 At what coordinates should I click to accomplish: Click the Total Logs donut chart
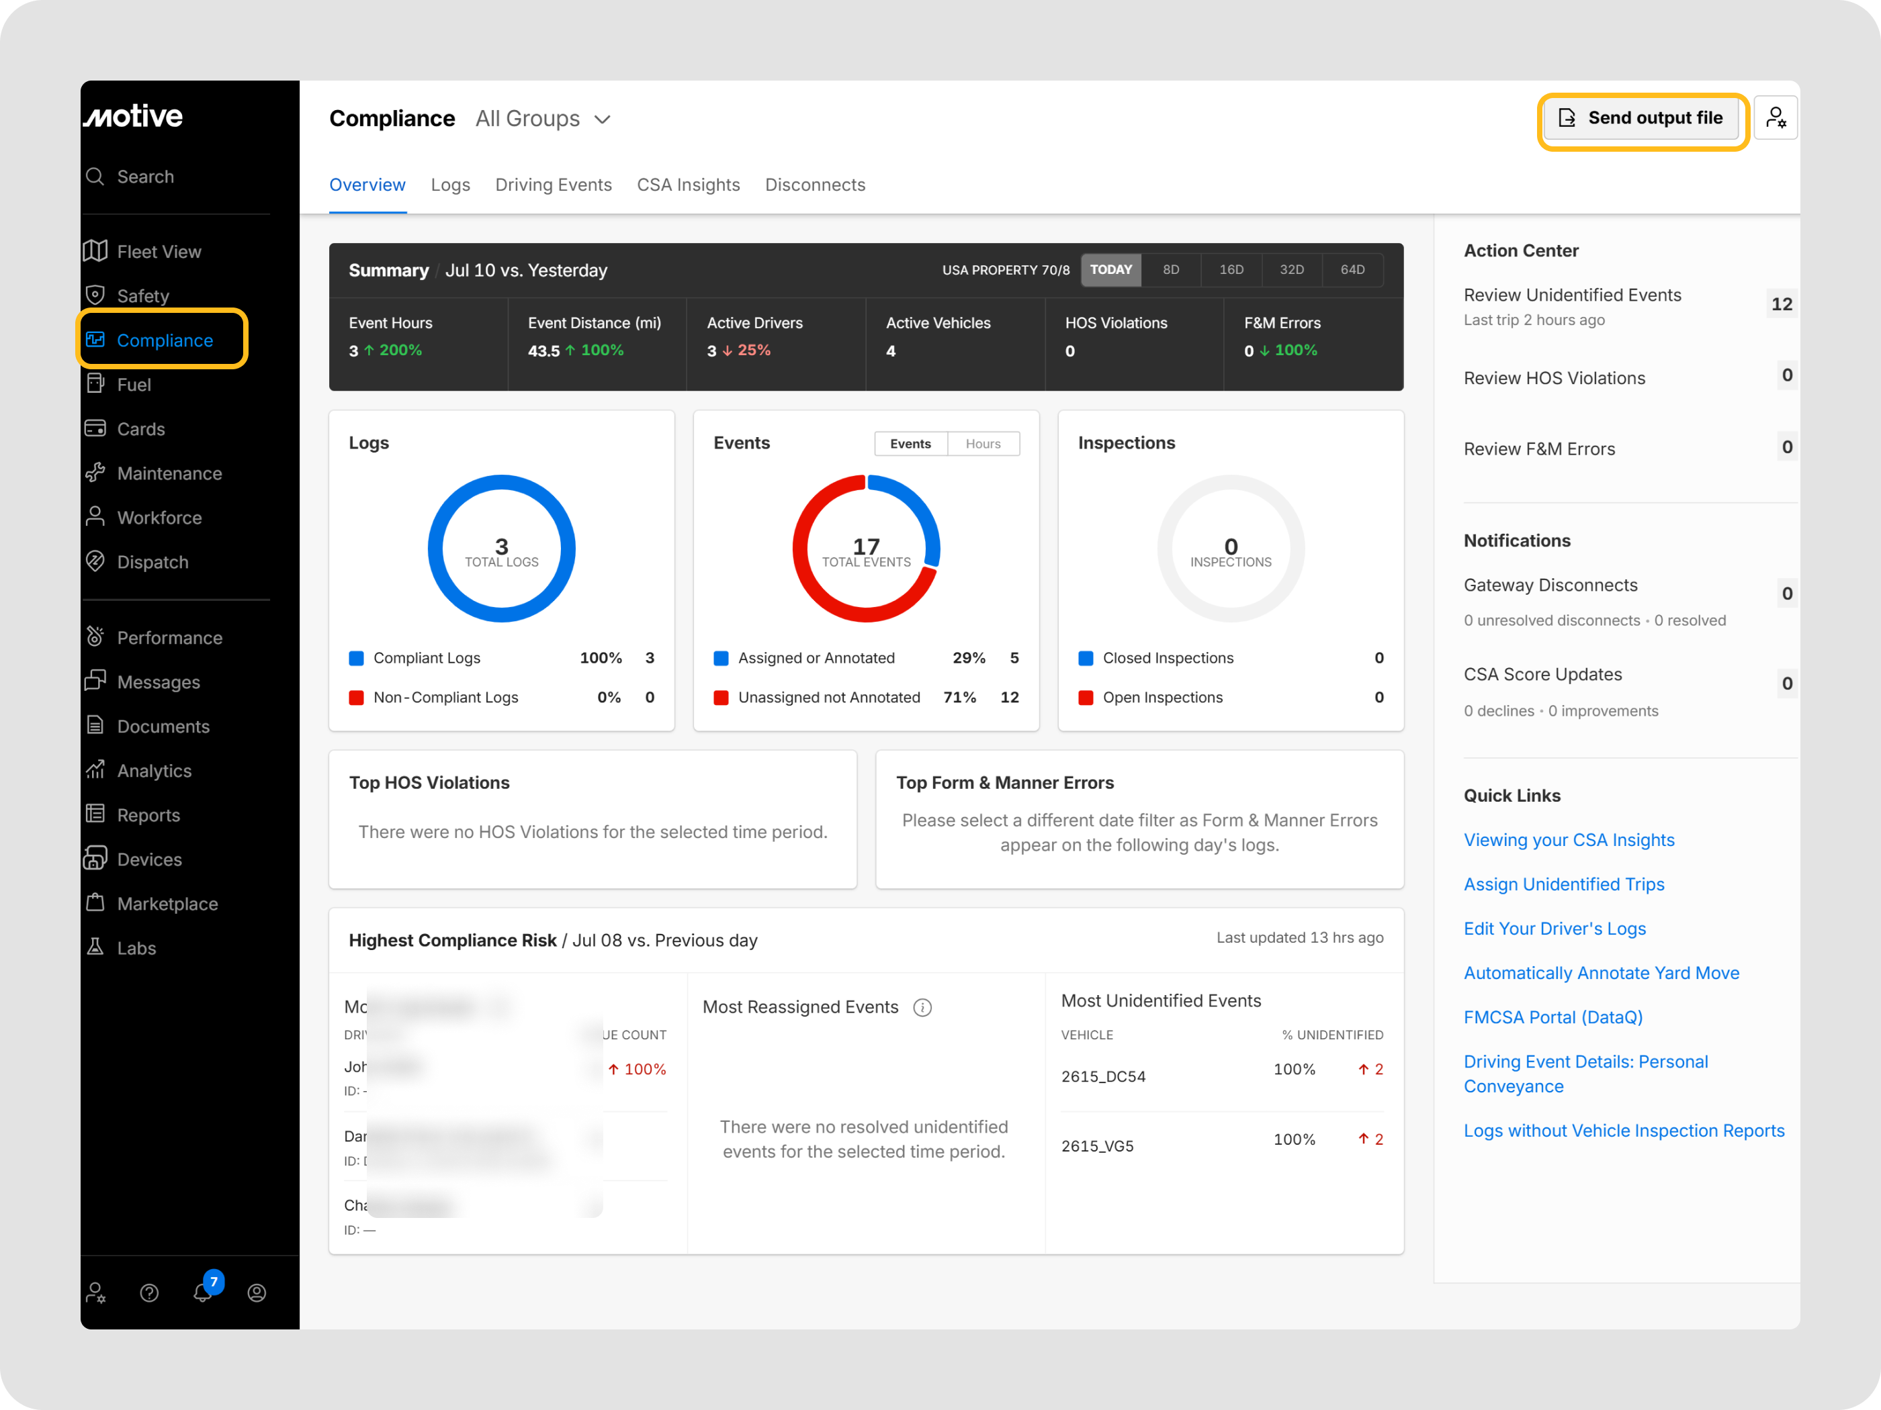coord(502,548)
